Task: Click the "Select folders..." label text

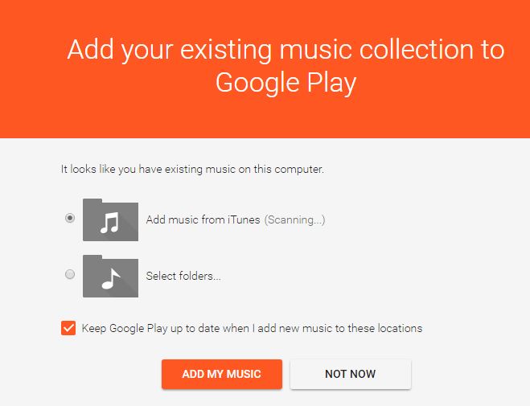Action: [183, 277]
